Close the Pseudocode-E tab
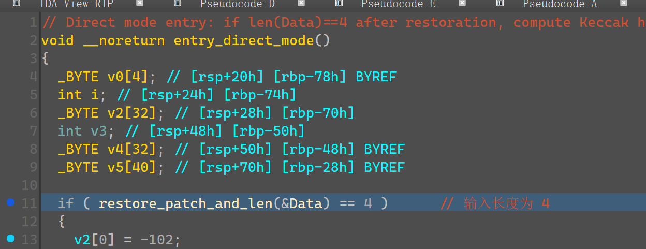This screenshot has width=646, height=249. pos(462,3)
